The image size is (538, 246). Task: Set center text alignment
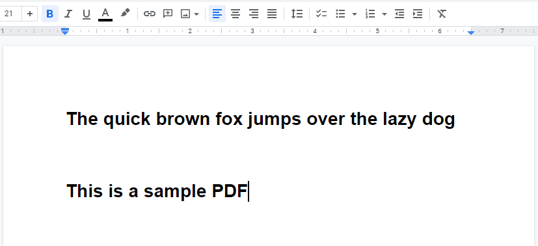(x=235, y=14)
